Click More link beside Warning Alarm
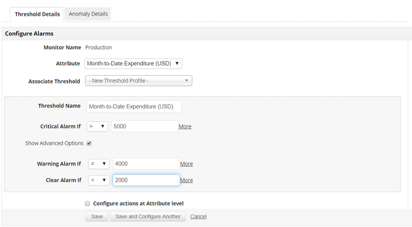412x227 pixels. 187,164
